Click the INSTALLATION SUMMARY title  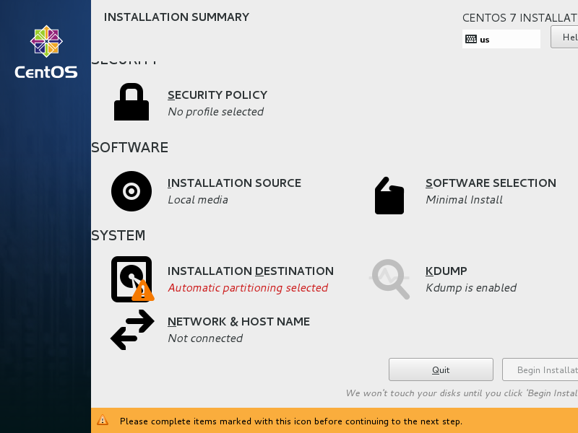176,17
